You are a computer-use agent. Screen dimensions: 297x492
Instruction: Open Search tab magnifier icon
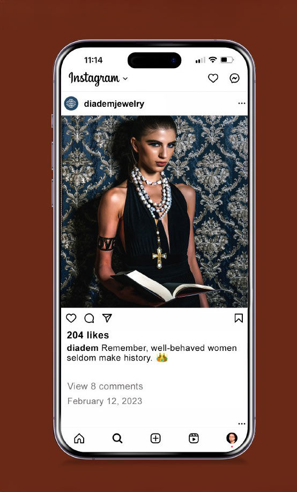coord(117,438)
